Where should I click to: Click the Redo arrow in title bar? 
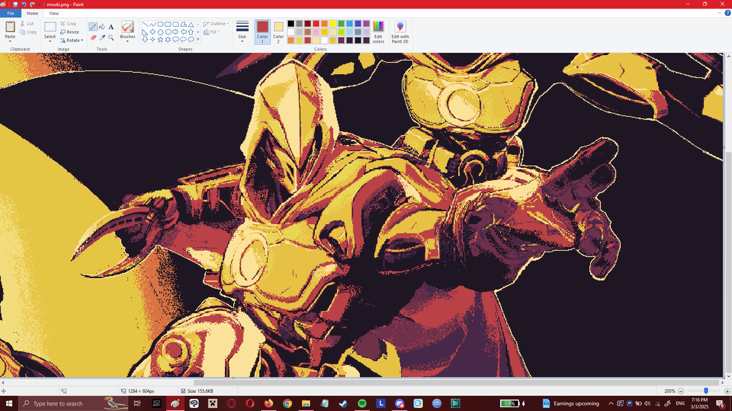[31, 4]
